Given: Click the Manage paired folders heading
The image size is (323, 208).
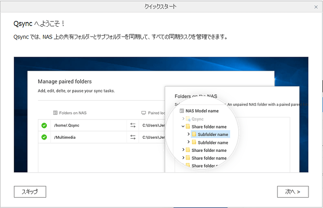Looking at the screenshot, I should pos(65,82).
